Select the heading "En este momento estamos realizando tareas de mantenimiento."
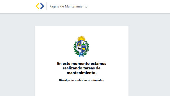The height and width of the screenshot is (96, 170). (82, 68)
